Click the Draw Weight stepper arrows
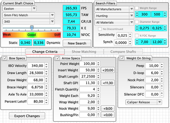 coord(46,80)
